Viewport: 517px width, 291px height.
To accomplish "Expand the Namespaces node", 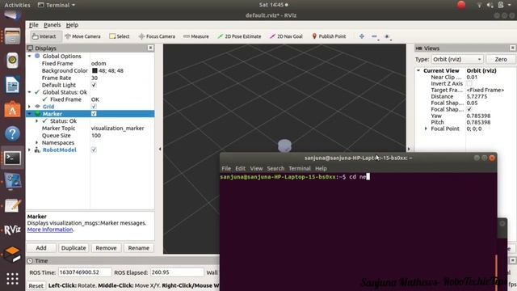I will (36, 142).
